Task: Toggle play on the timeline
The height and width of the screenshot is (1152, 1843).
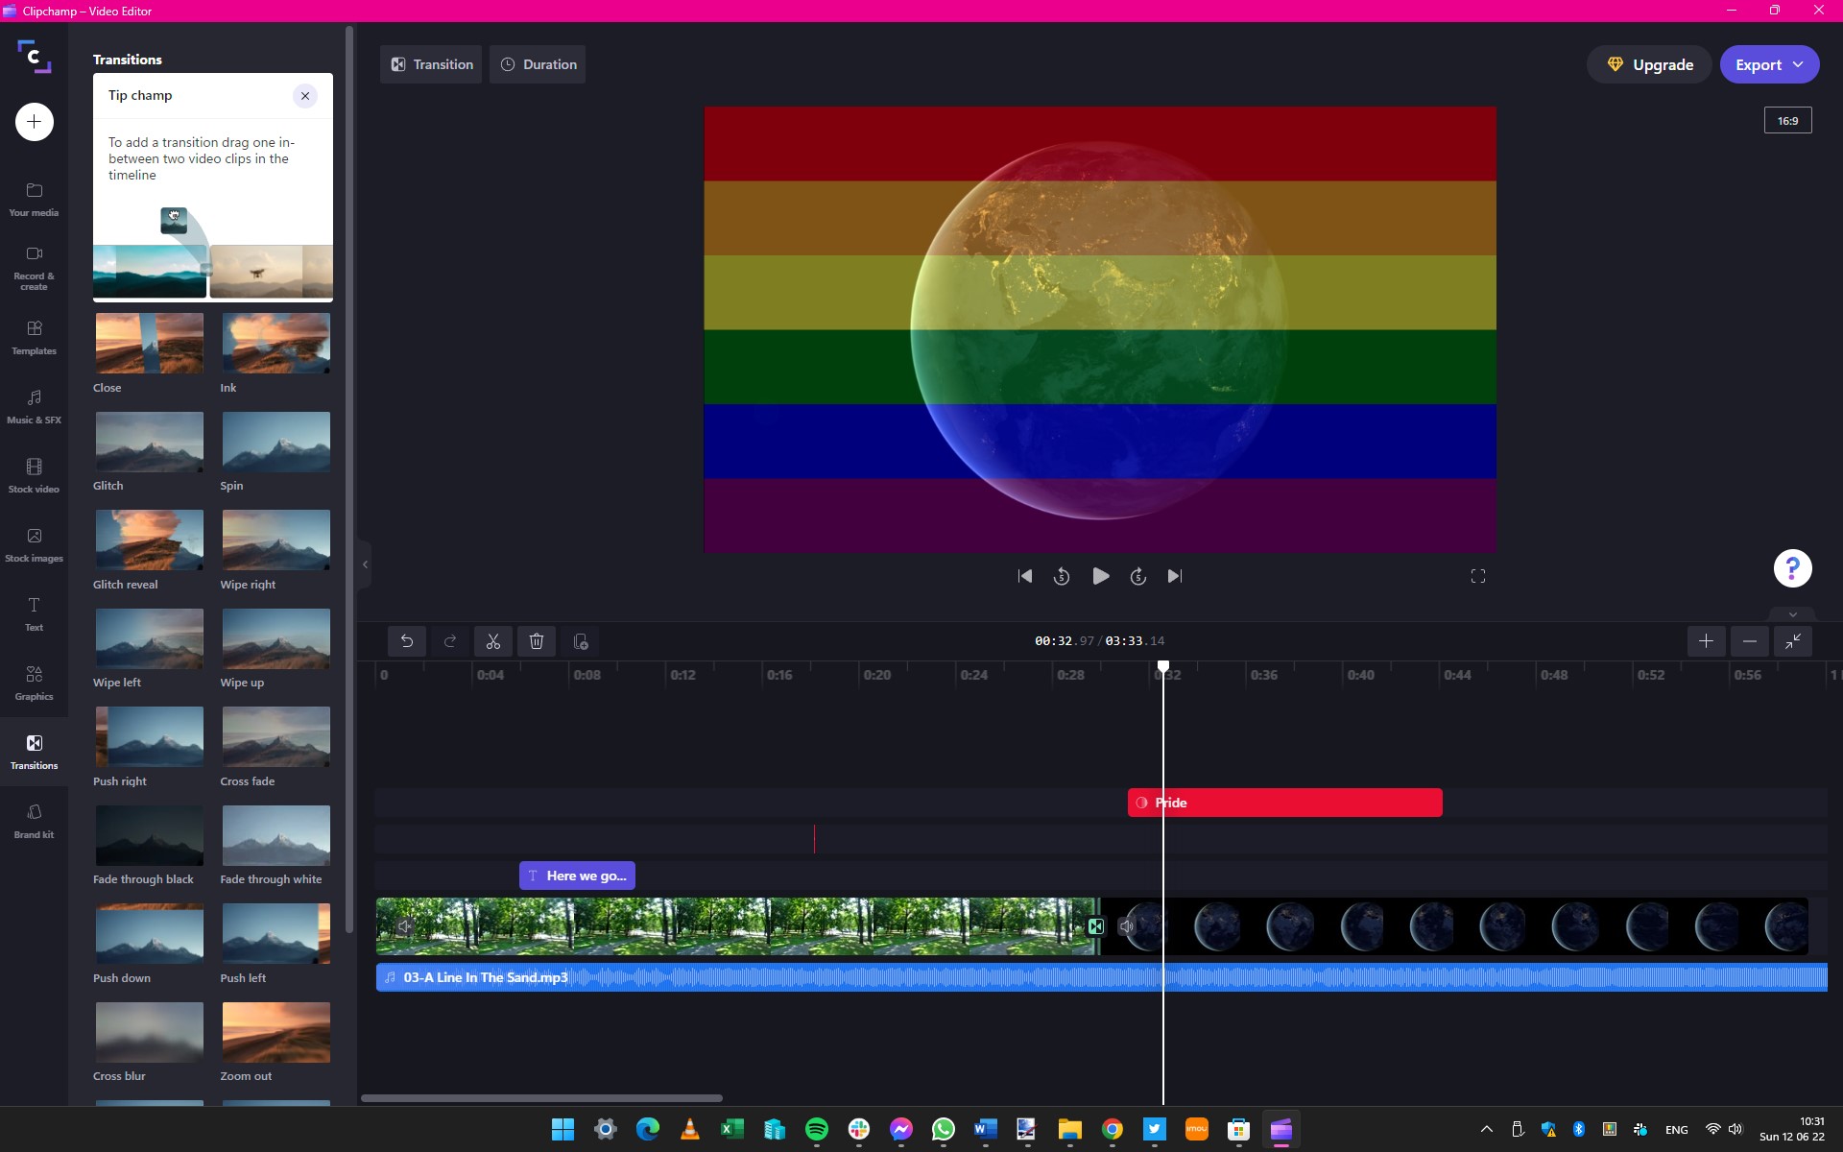Action: (1100, 576)
